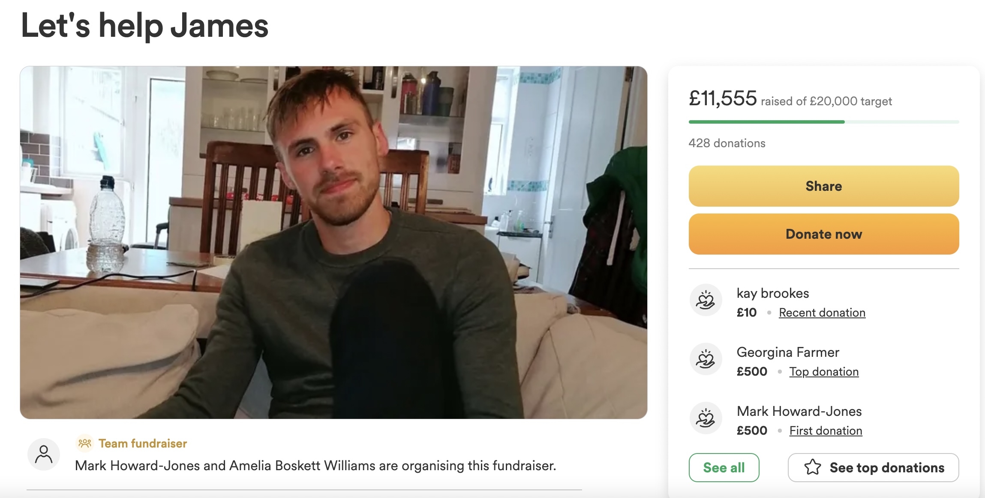Share this fundraiser

click(824, 186)
